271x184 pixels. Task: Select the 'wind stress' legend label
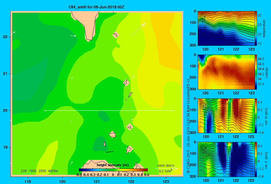click(166, 165)
